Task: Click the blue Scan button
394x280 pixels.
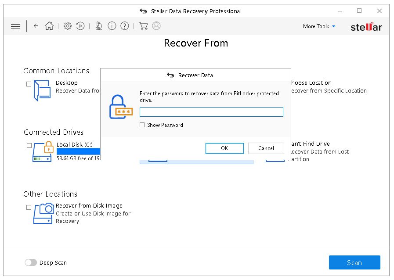Action: click(354, 262)
